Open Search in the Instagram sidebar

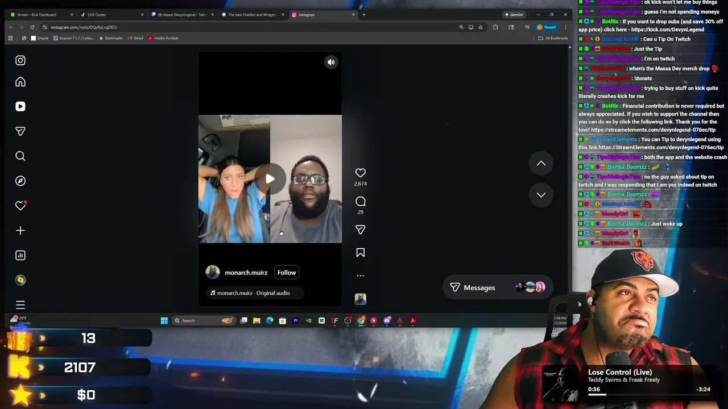[x=20, y=156]
